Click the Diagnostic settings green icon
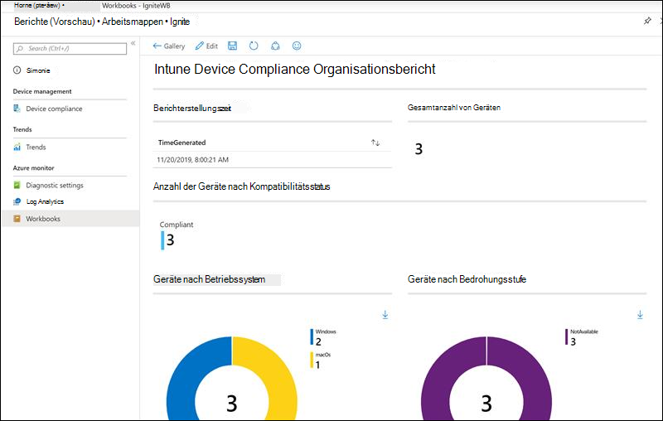 17,185
